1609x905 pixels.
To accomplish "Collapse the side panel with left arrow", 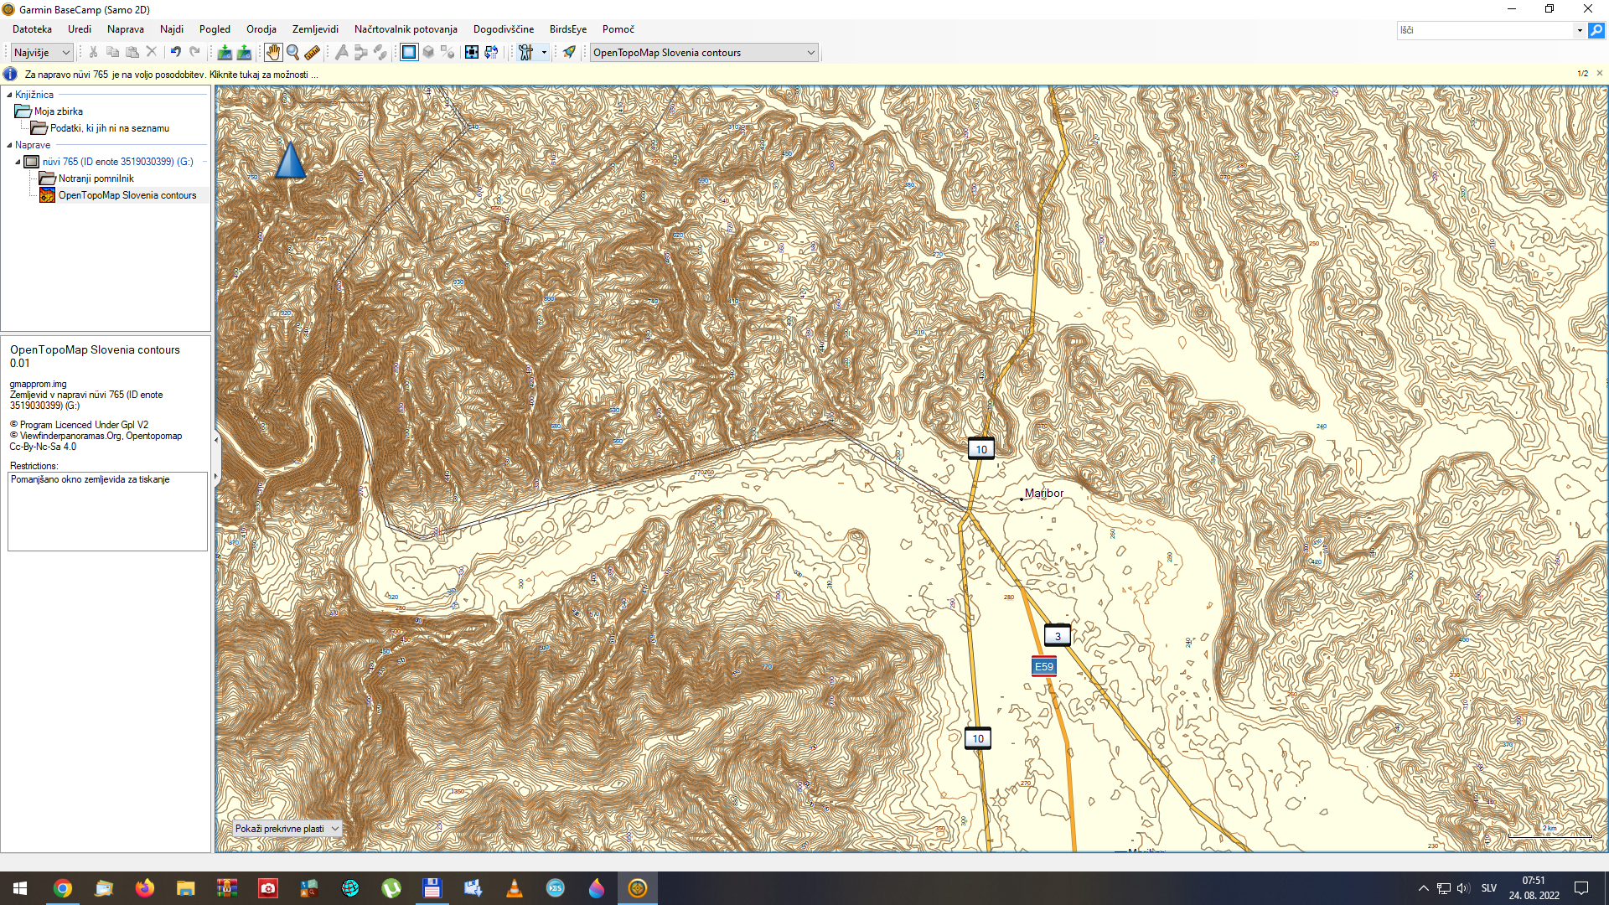I will (x=216, y=440).
